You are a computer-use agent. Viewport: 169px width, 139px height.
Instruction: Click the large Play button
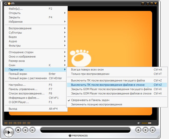[x=9, y=132]
